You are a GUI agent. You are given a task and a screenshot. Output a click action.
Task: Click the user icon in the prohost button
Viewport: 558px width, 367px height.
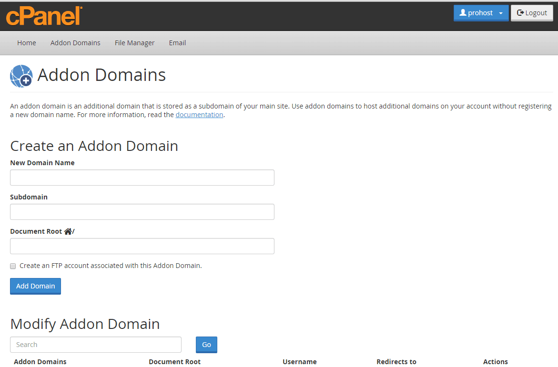[463, 13]
